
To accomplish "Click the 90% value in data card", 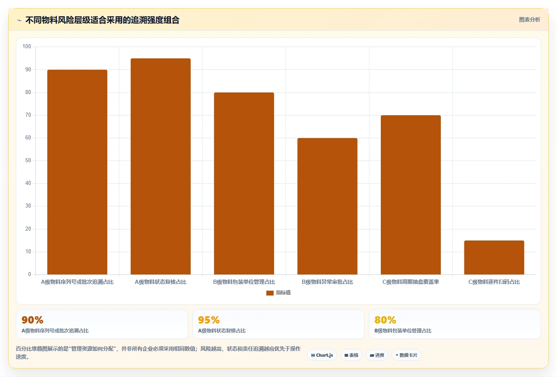I will click(x=32, y=320).
